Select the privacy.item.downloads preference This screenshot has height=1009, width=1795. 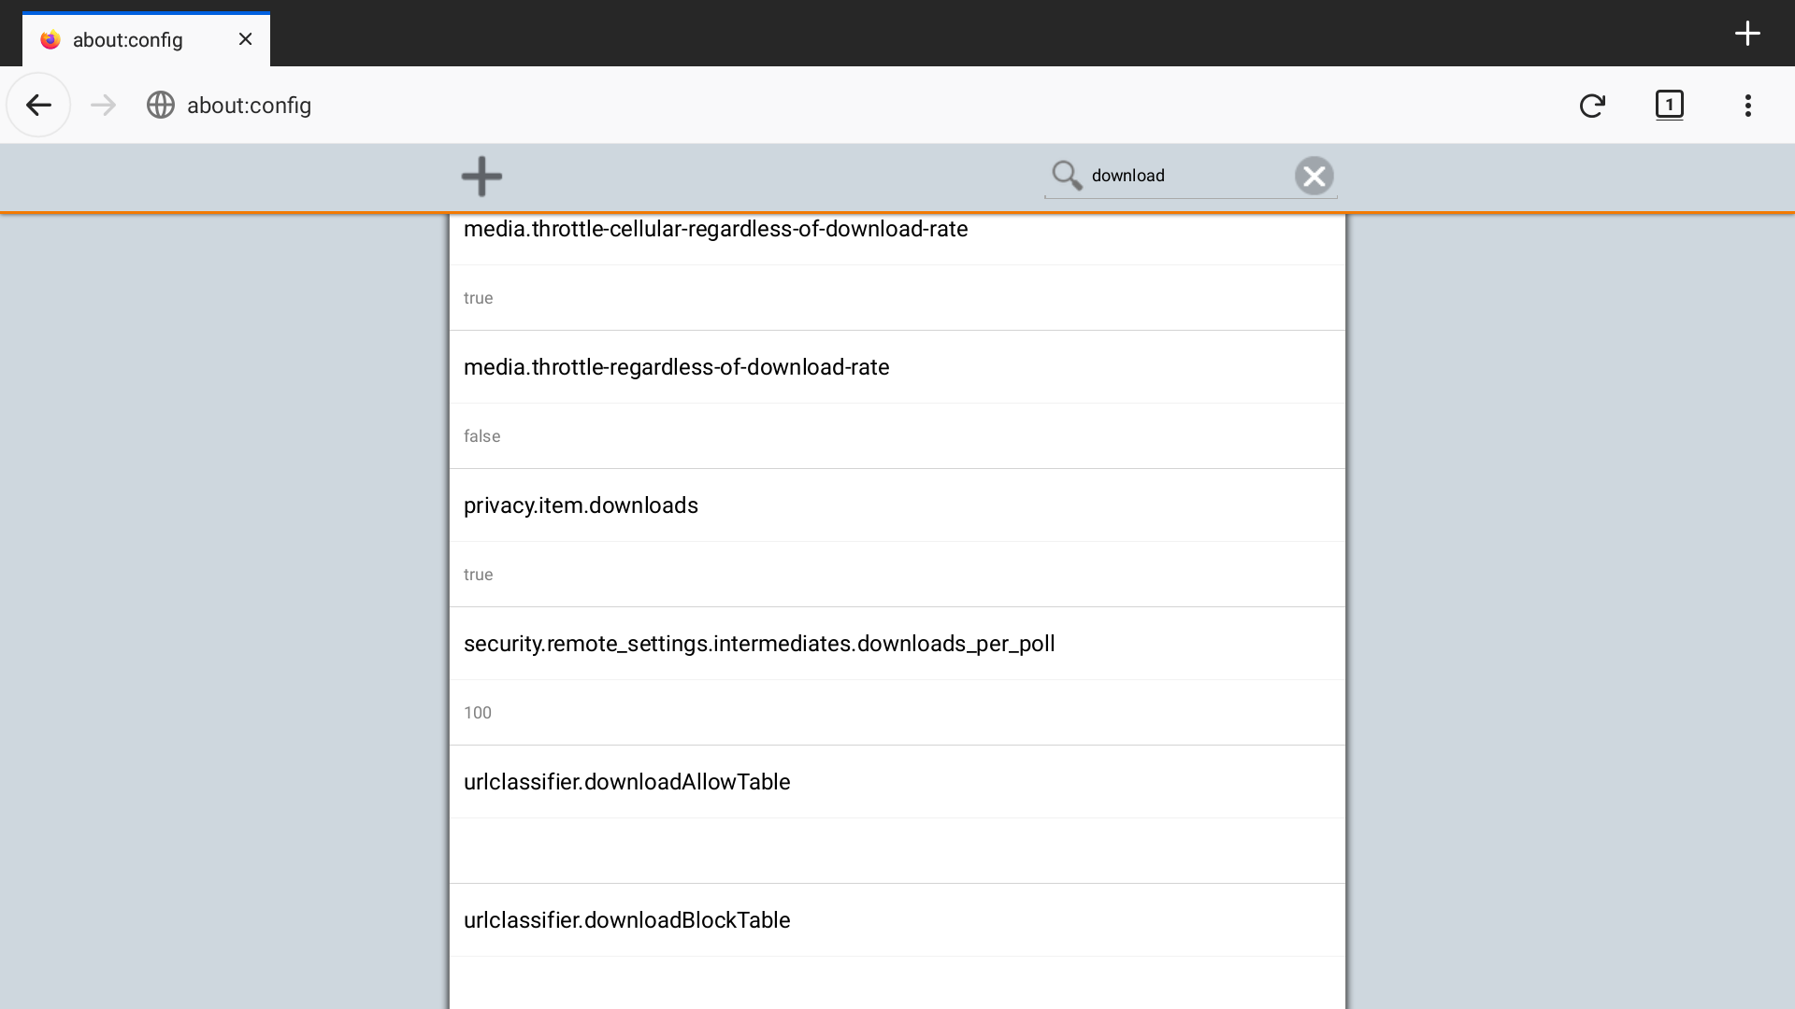pos(581,505)
